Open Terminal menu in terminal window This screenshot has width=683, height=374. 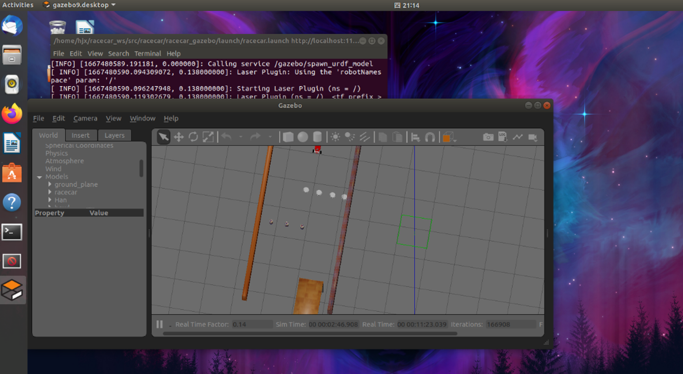[147, 53]
